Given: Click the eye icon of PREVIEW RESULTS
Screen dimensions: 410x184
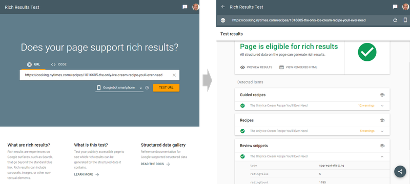Looking at the screenshot, I should (x=242, y=67).
